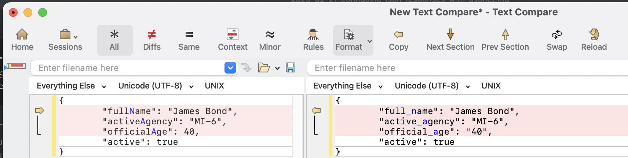Click the "active_agency" line in right pane

[x=482, y=121]
